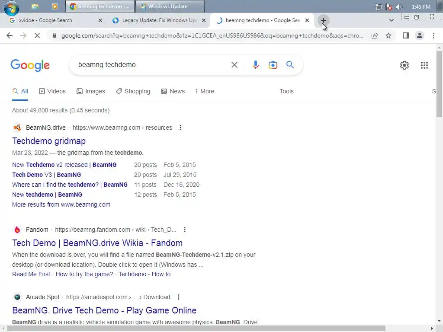This screenshot has height=332, width=443.
Task: Close the Legacy Update tab
Action: (x=204, y=20)
